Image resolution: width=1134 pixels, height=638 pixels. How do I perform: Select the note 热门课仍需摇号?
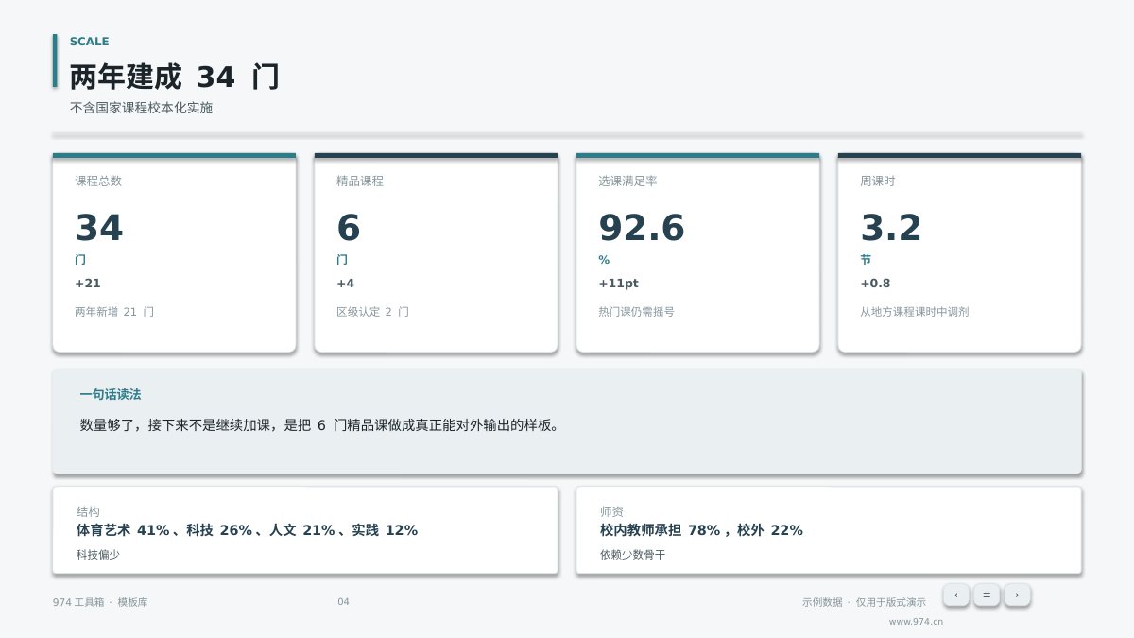click(636, 312)
